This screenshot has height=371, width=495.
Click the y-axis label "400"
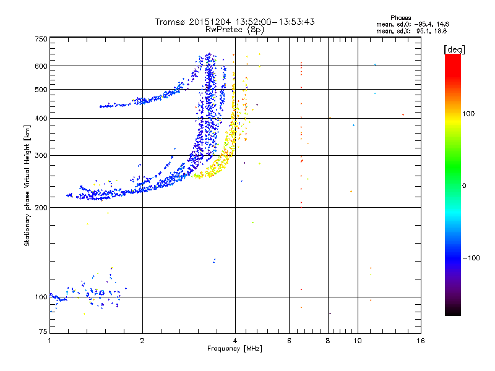tap(41, 118)
